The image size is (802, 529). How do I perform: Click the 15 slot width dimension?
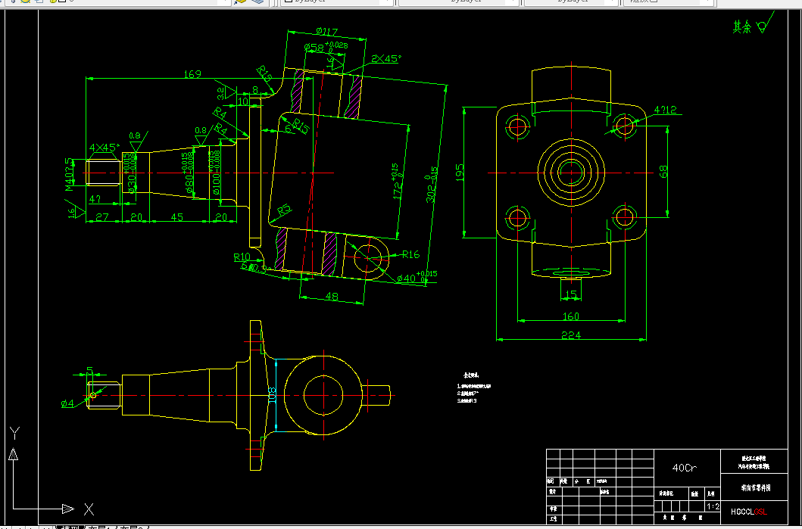tap(571, 295)
